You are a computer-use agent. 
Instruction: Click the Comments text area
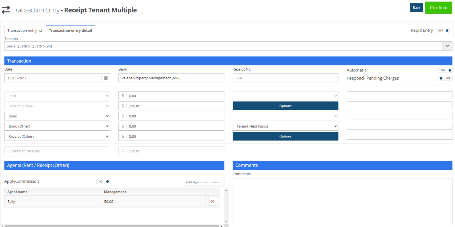[x=342, y=201]
